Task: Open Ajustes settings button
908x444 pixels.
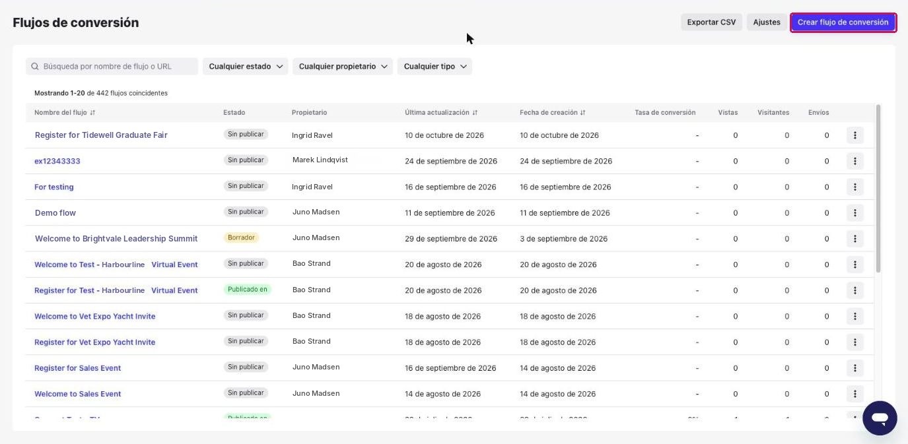Action: pyautogui.click(x=767, y=22)
